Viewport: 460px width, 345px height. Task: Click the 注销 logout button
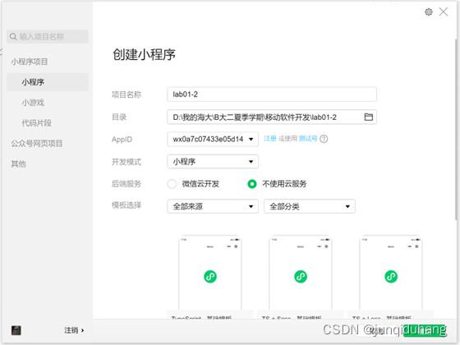click(74, 330)
